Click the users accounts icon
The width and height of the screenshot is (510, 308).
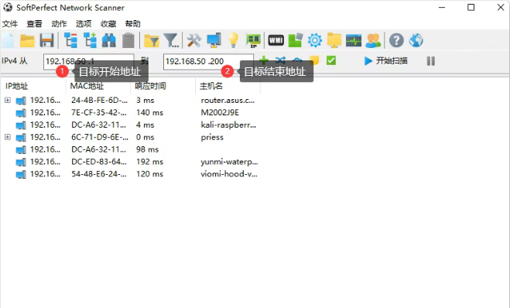pyautogui.click(x=373, y=40)
